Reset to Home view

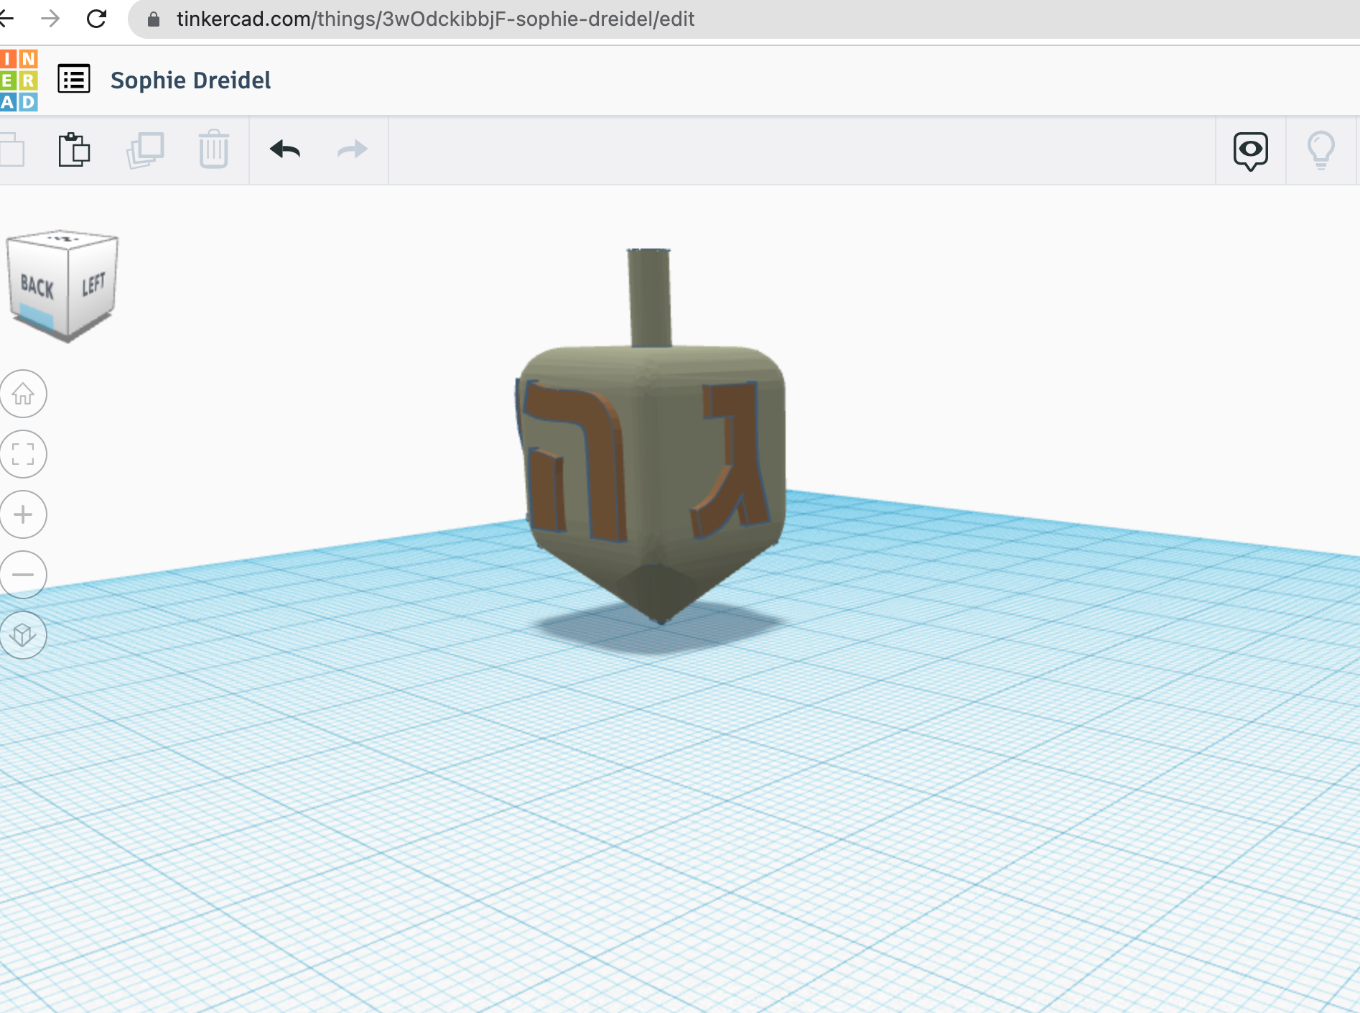23,394
